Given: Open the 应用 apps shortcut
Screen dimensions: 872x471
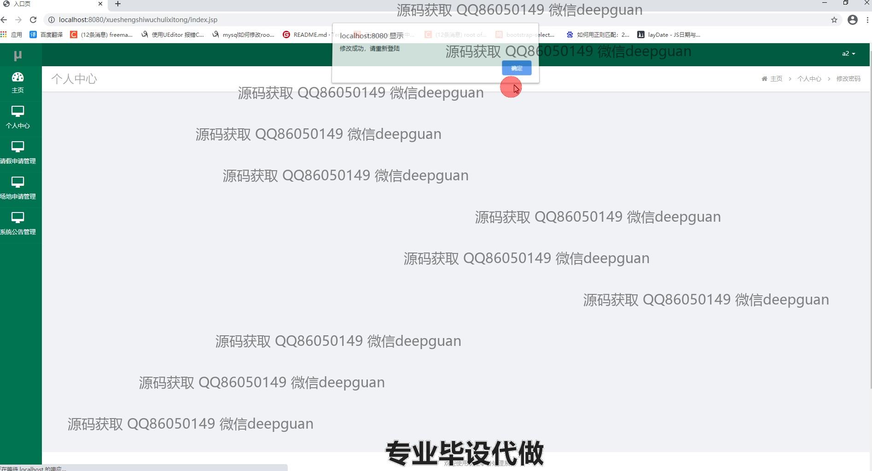Looking at the screenshot, I should pyautogui.click(x=12, y=34).
